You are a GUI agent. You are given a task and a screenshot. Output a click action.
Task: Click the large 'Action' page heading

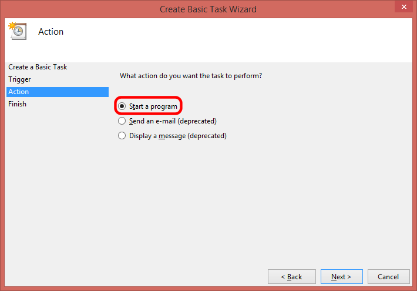[x=51, y=32]
